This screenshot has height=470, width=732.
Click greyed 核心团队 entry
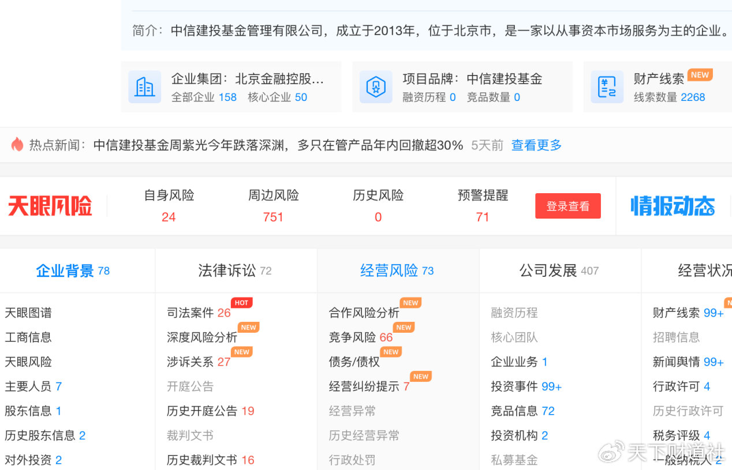(514, 337)
